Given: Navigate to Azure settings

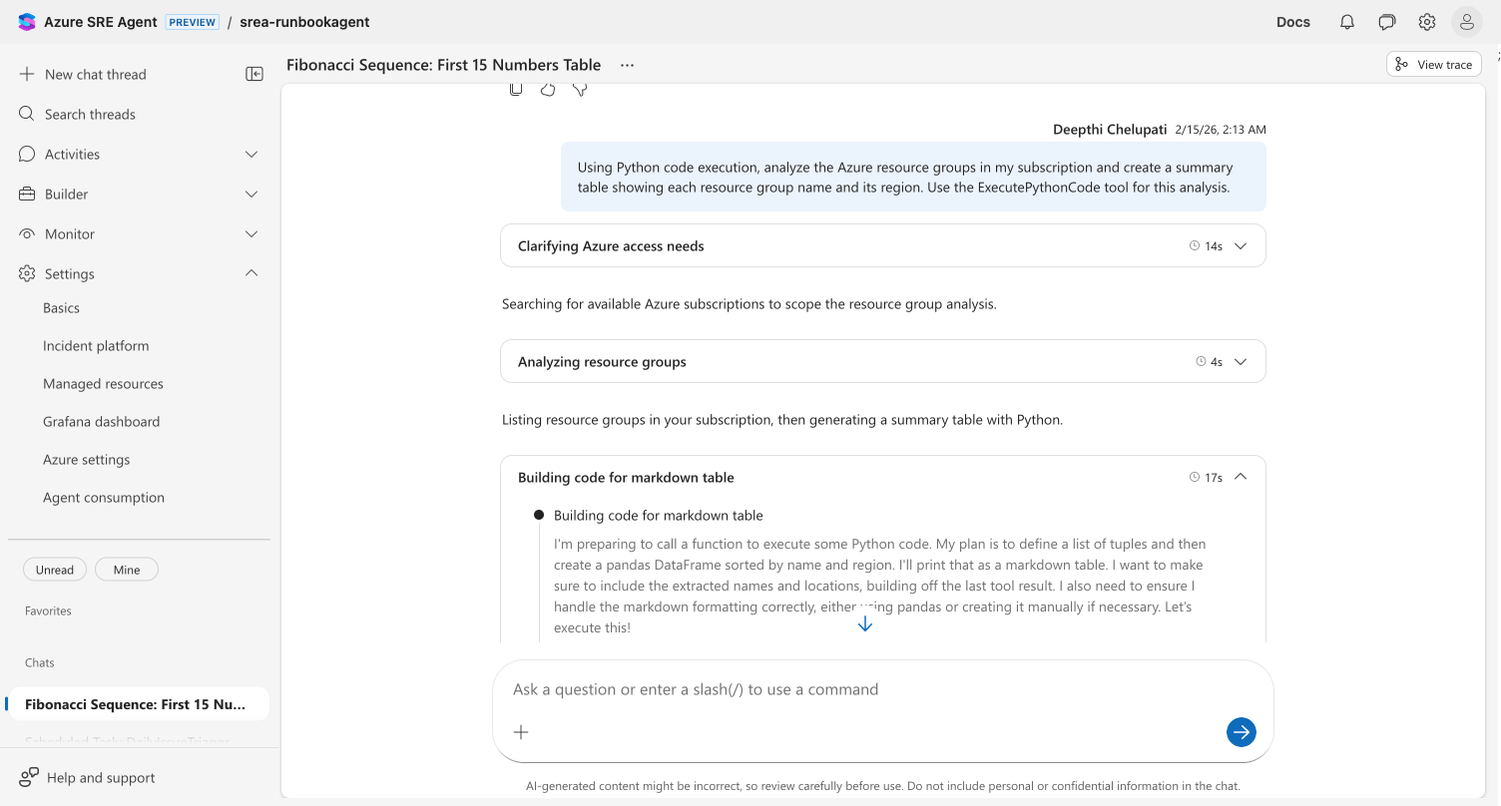Looking at the screenshot, I should click(x=86, y=460).
